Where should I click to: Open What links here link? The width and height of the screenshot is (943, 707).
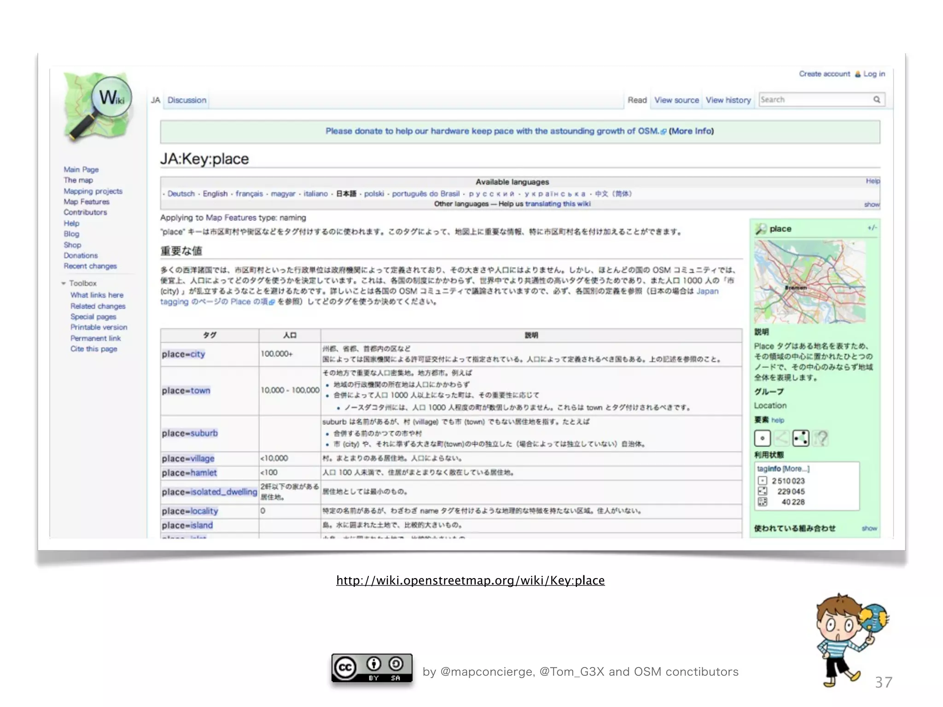click(x=97, y=295)
